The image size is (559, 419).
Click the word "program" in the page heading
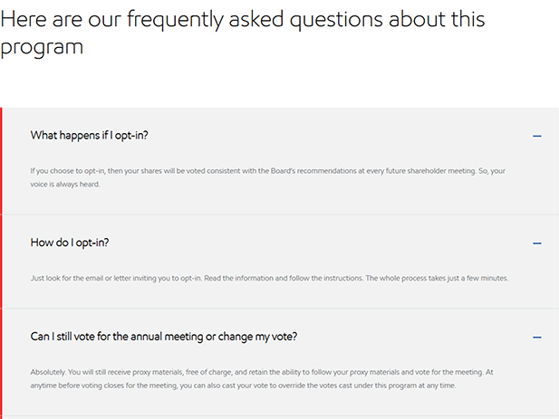point(42,48)
